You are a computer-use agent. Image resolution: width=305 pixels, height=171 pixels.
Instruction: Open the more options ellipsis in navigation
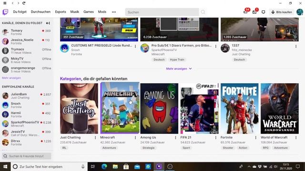[114, 12]
